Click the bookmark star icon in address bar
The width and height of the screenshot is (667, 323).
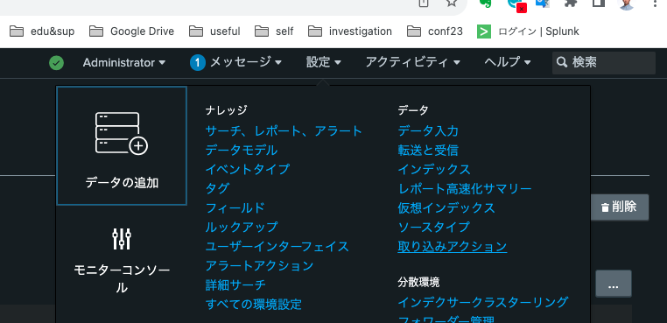(x=452, y=3)
